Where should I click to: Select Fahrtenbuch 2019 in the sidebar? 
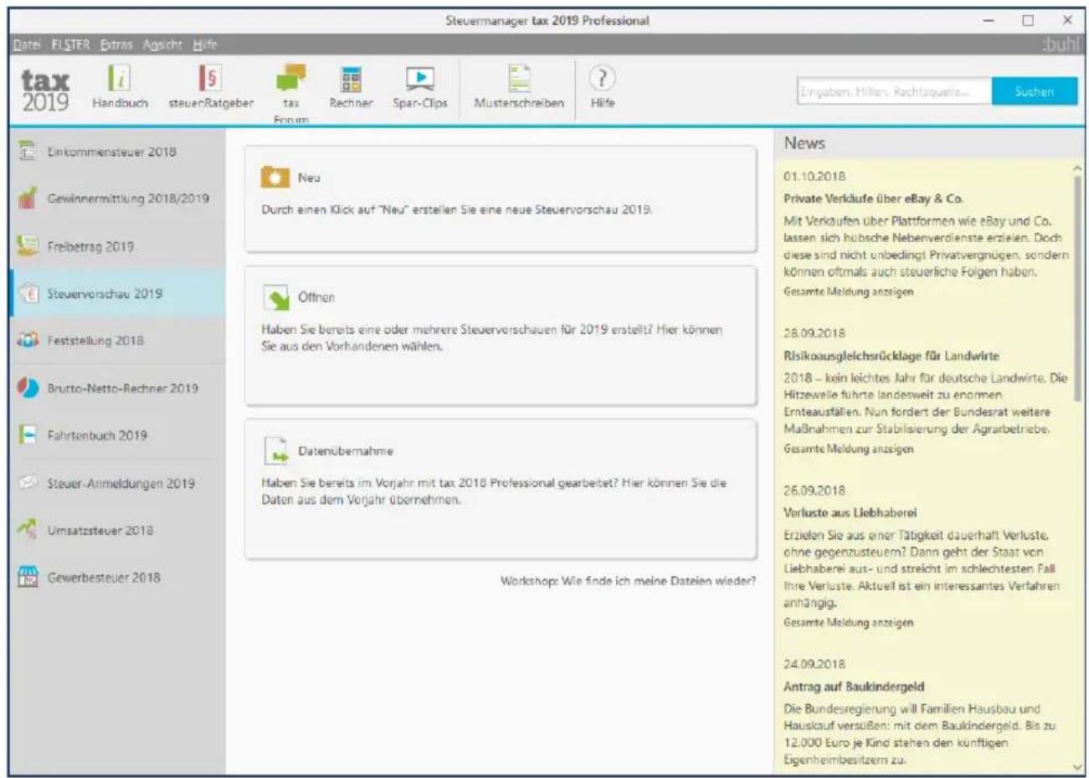(x=117, y=435)
